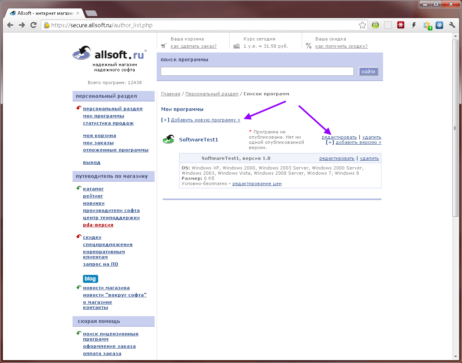Open новинки sidebar link
462x363 pixels.
pos(94,203)
